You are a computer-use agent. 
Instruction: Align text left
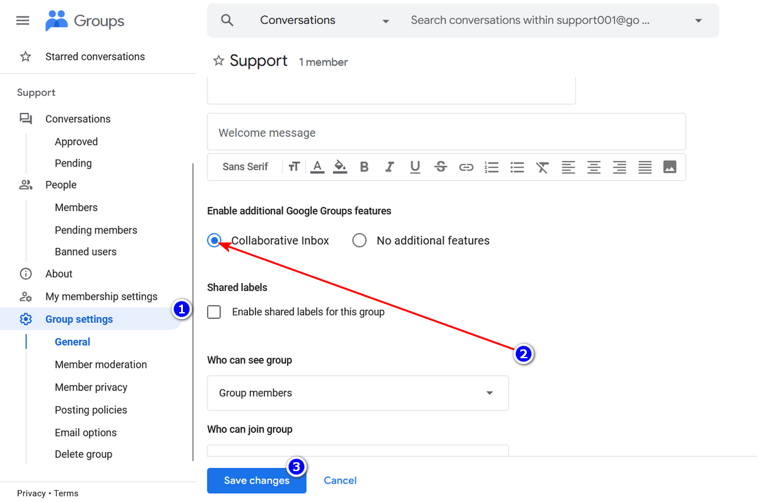click(568, 167)
